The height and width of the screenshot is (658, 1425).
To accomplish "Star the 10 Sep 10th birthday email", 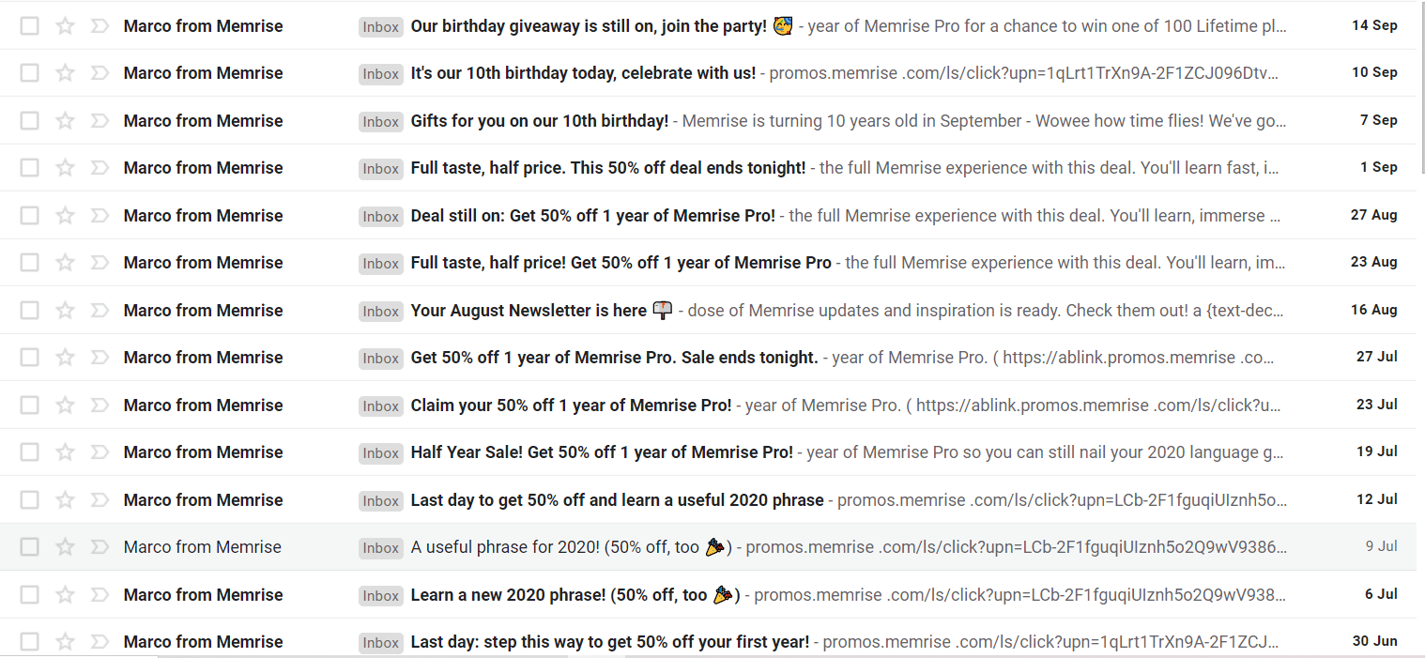I will coord(65,73).
